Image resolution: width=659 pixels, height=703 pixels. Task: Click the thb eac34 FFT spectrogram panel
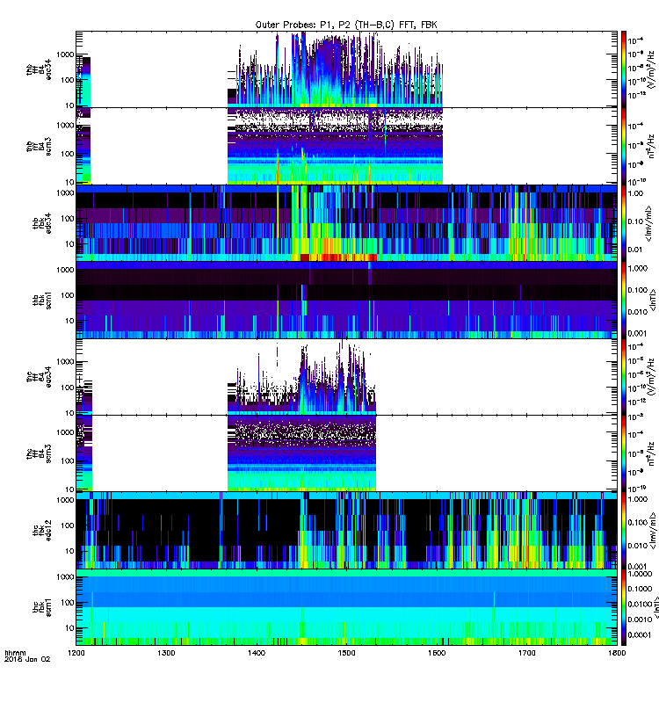(346, 69)
